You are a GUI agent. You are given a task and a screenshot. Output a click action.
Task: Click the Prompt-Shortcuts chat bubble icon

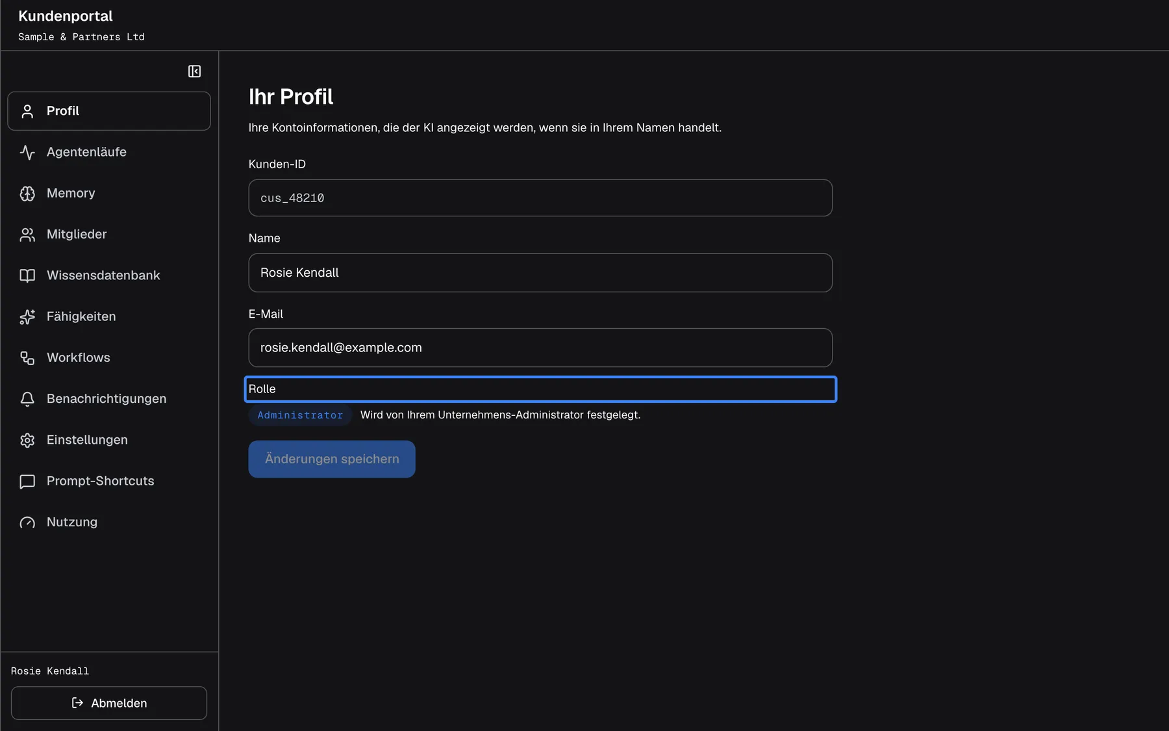coord(27,481)
